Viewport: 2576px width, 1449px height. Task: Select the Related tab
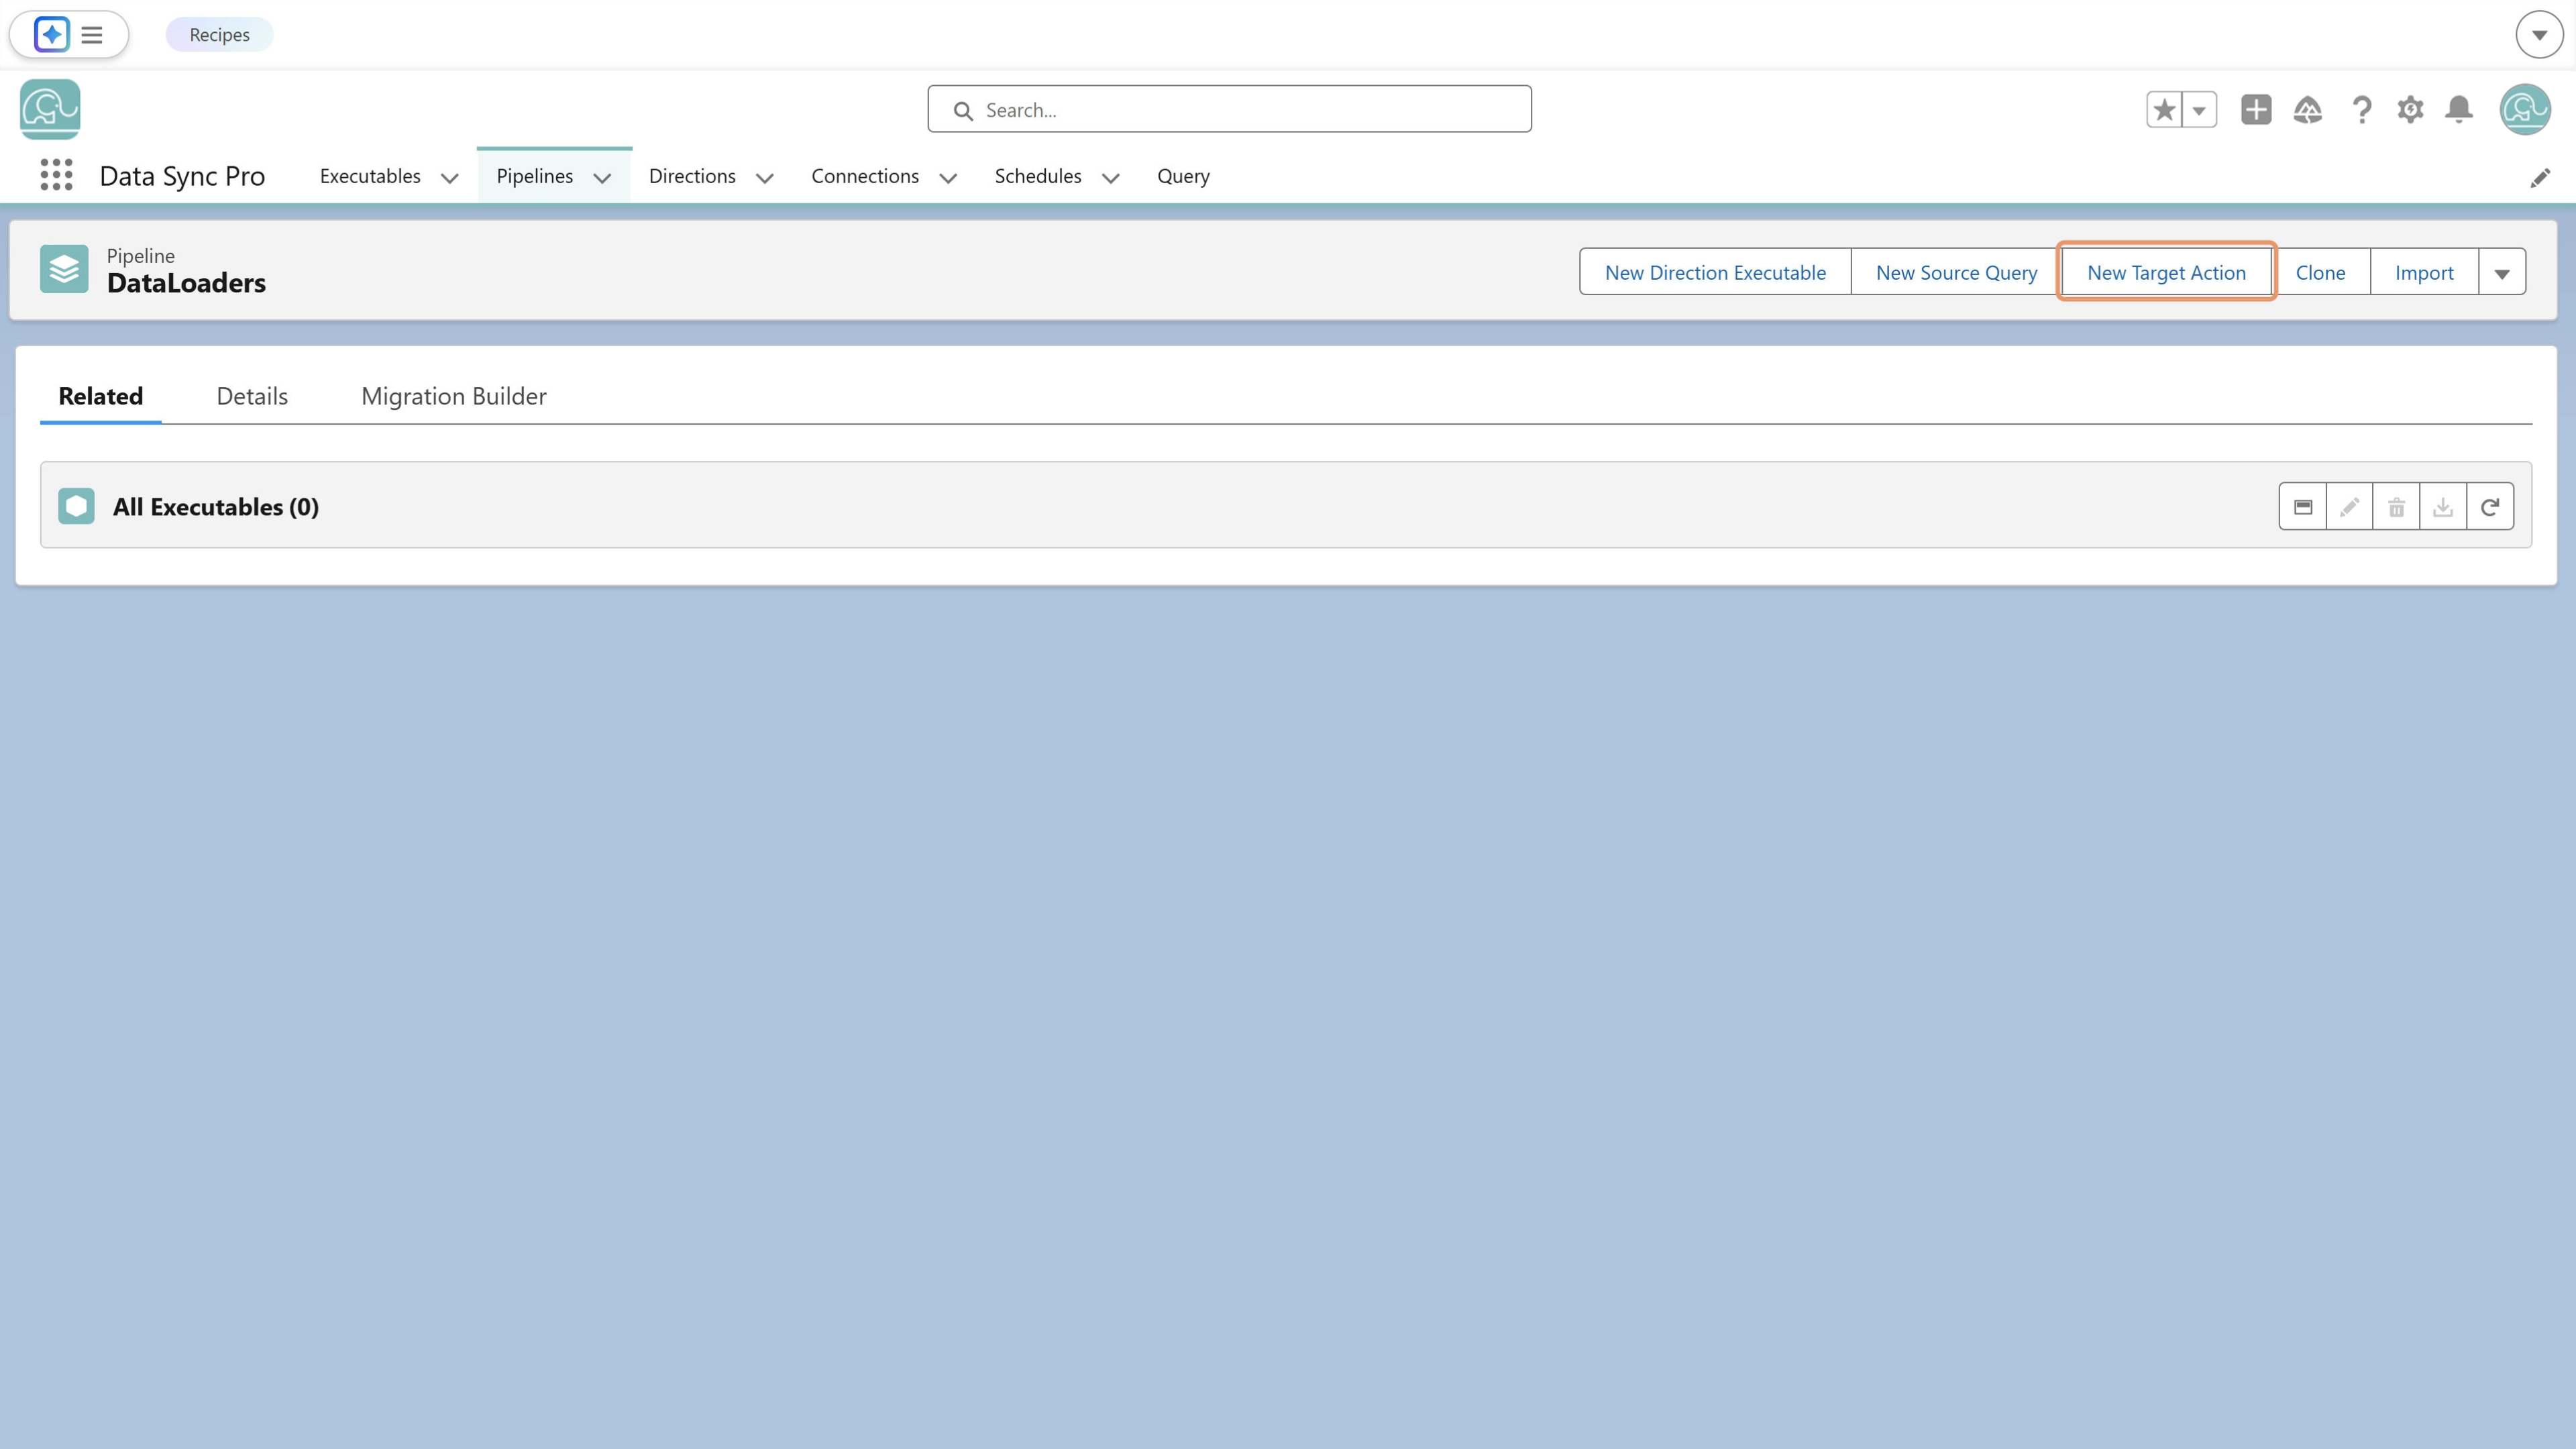pos(101,396)
